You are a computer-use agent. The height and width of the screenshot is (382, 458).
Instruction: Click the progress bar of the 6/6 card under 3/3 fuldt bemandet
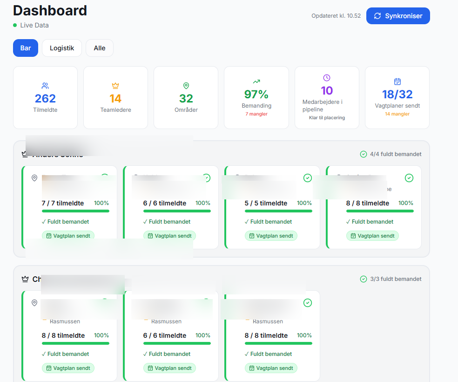(x=177, y=343)
